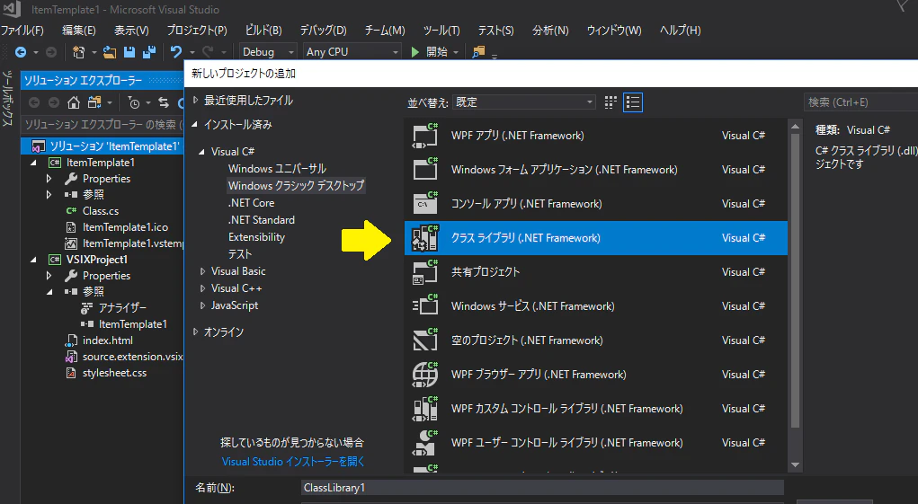
Task: Expand the Visual C++ category
Action: (202, 288)
